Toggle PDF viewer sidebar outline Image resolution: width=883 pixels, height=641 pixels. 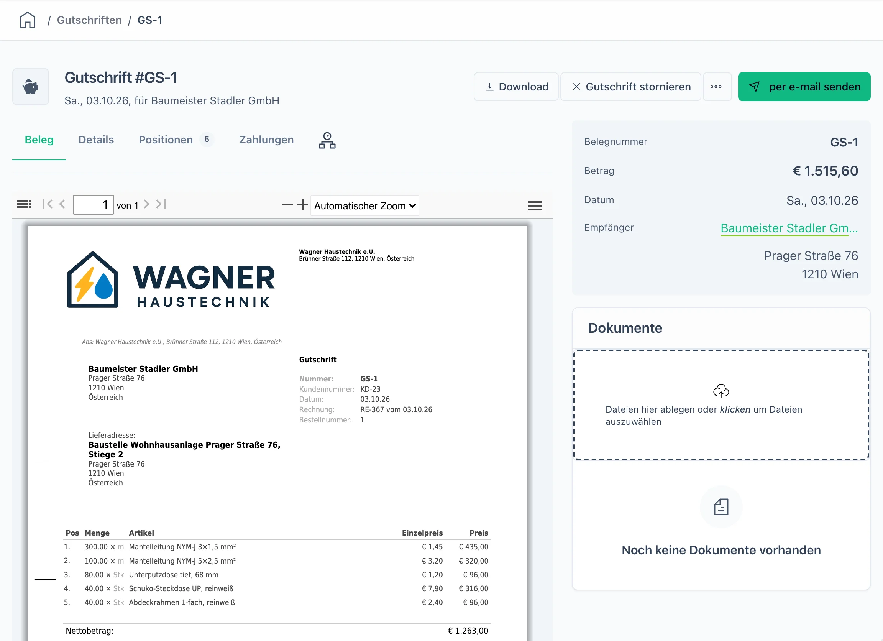pos(24,204)
